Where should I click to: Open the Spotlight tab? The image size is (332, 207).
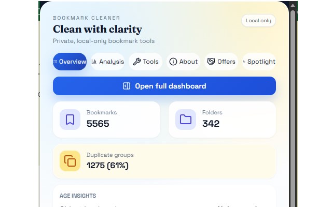[259, 62]
